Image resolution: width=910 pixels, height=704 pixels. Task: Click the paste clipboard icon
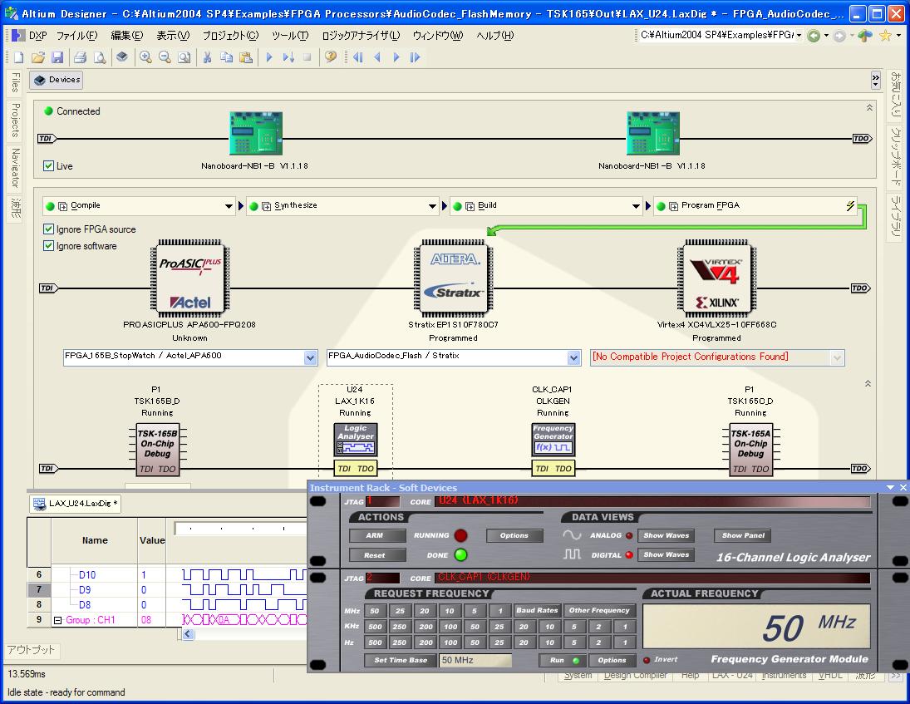[246, 57]
